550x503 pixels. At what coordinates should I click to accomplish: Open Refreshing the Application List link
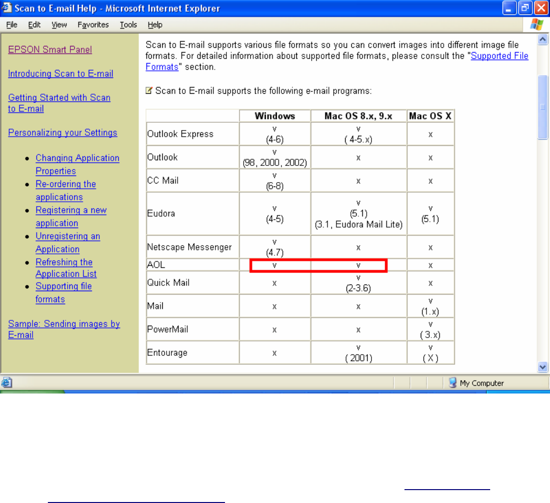66,268
